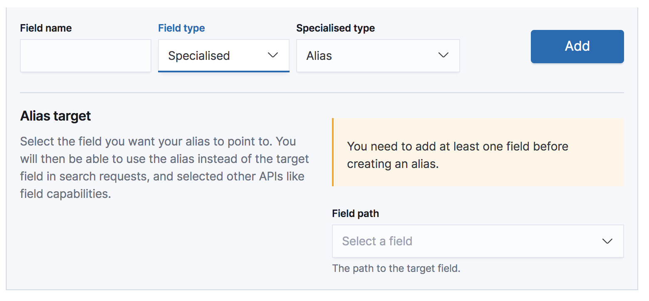Click the "Alias" value text
This screenshot has height=301, width=649.
(x=319, y=56)
